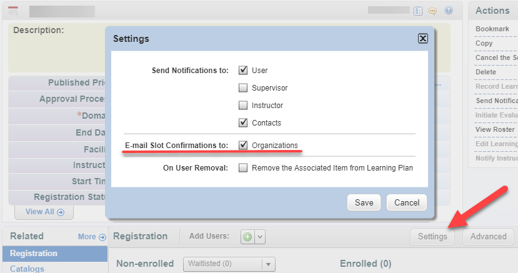This screenshot has width=518, height=273.
Task: Click the arrow icon in View All
Action: coord(61,212)
